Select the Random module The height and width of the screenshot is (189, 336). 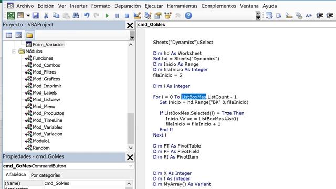coord(41,148)
